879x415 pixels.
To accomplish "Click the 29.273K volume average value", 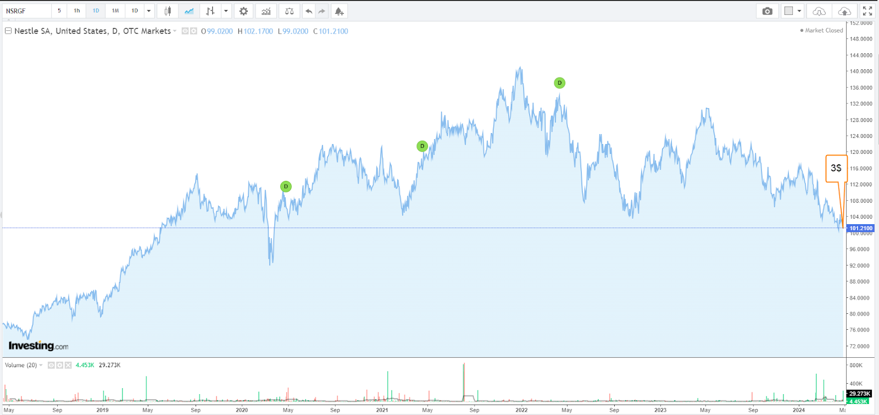I will tap(110, 365).
